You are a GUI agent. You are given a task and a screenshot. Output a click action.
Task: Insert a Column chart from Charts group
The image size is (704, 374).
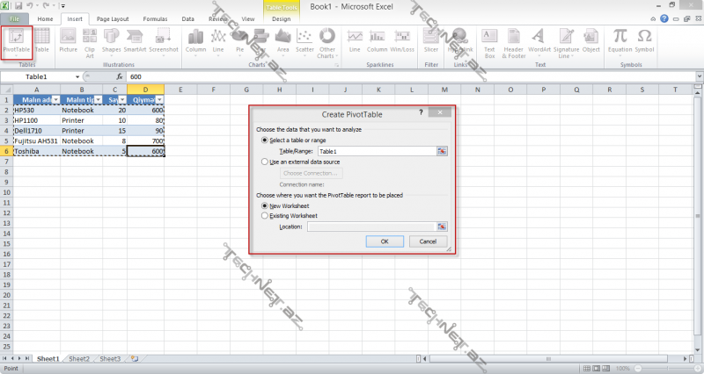click(x=195, y=41)
